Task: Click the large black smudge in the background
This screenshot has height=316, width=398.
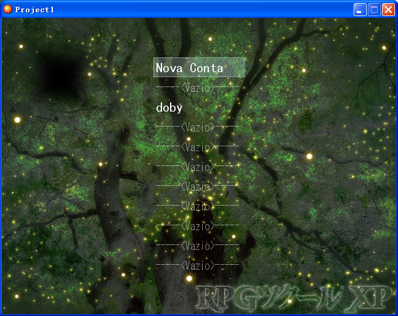Action: click(62, 73)
